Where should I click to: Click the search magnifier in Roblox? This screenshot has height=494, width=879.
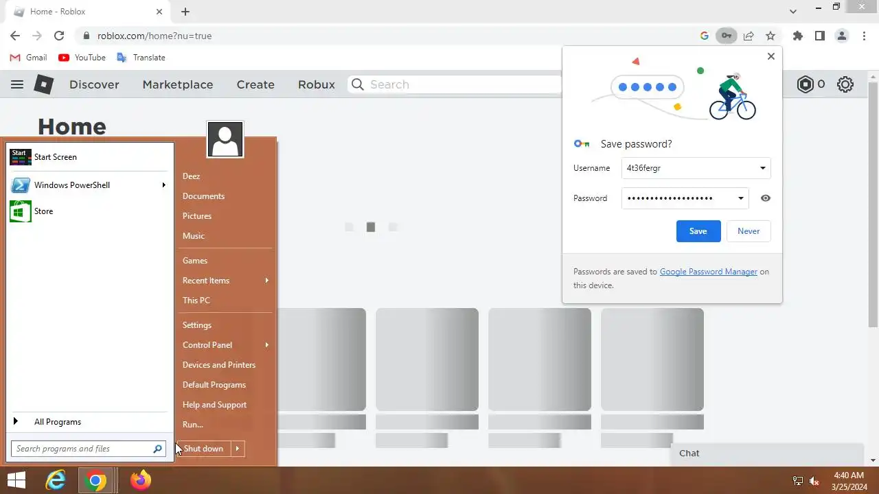pos(357,84)
